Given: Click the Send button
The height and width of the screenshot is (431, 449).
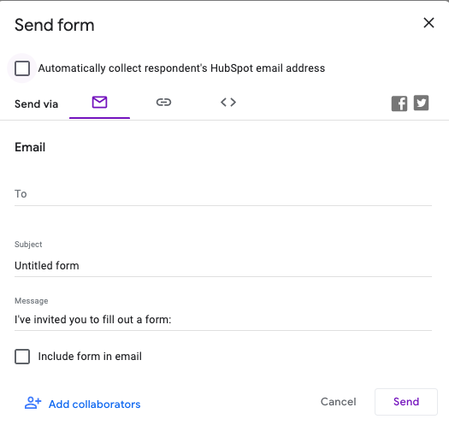Looking at the screenshot, I should pyautogui.click(x=406, y=402).
